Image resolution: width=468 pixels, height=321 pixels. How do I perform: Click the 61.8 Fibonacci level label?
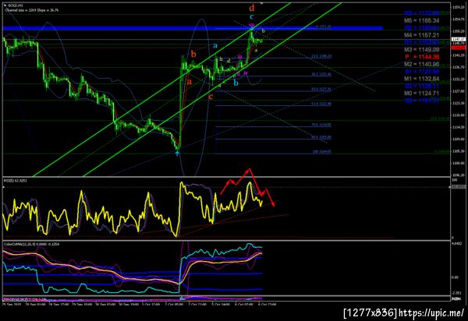pos(321,104)
